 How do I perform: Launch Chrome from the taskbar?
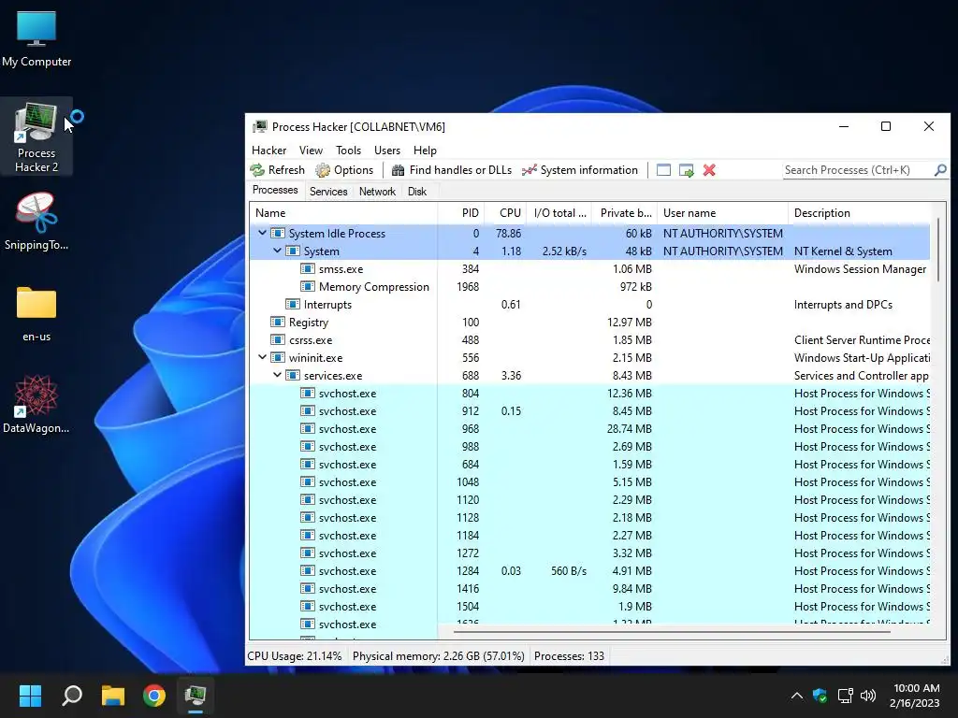coord(154,696)
